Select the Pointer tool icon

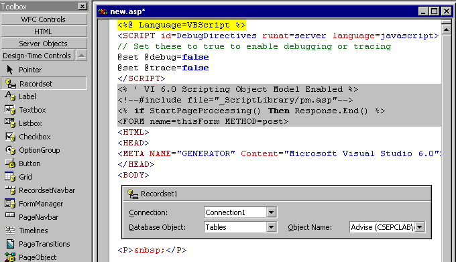coord(10,70)
